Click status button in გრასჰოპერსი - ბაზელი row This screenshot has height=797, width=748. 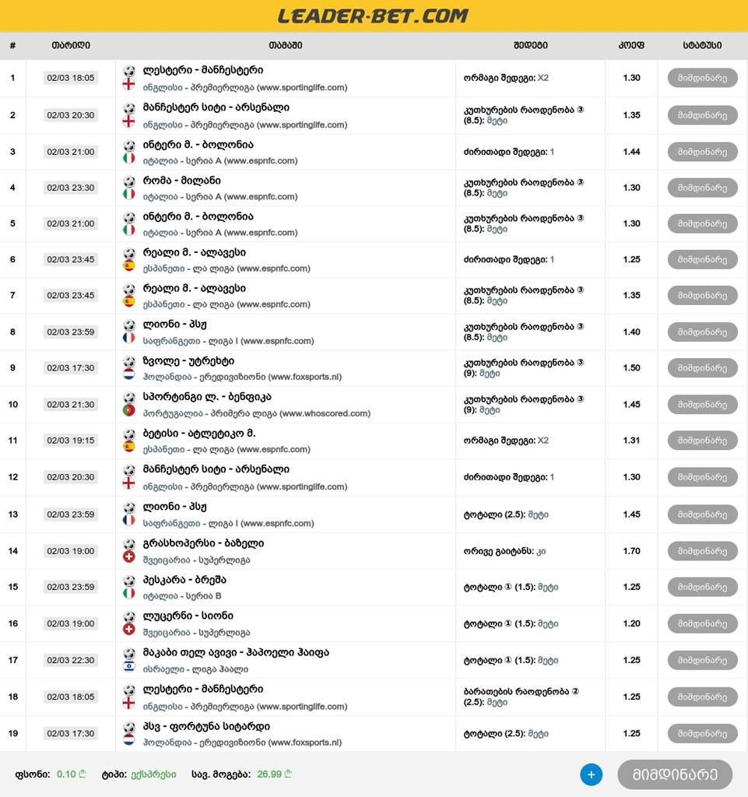pyautogui.click(x=702, y=551)
